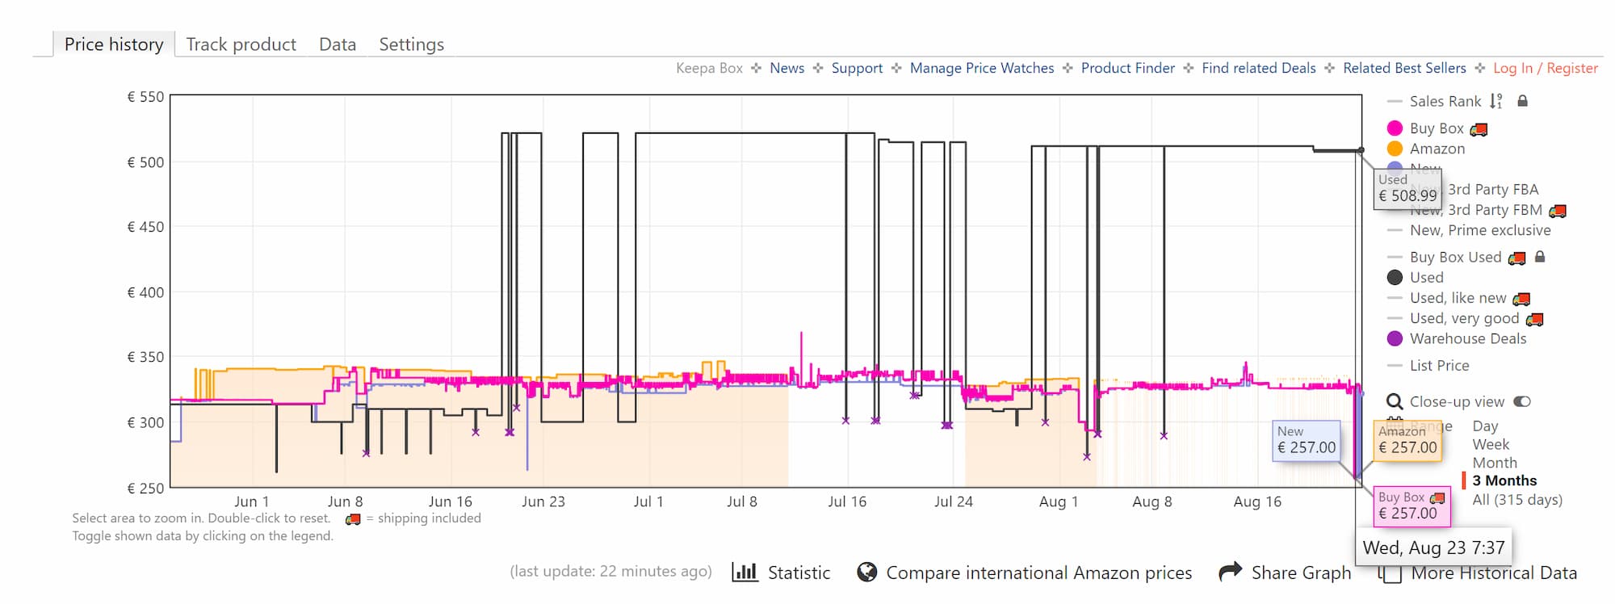Click the Share Graph arrow icon
This screenshot has height=604, width=1615.
click(1231, 572)
